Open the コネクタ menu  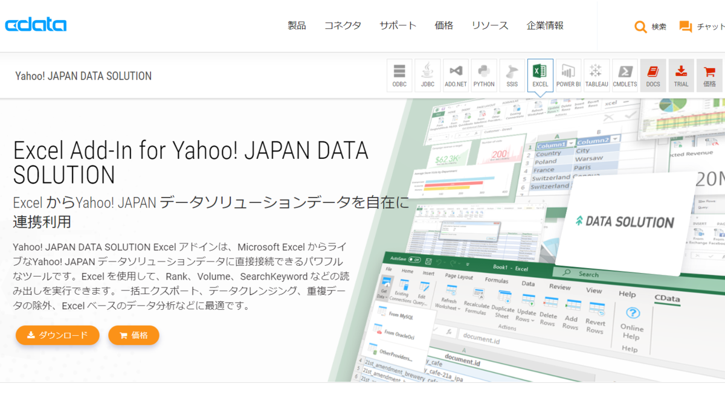(x=343, y=25)
